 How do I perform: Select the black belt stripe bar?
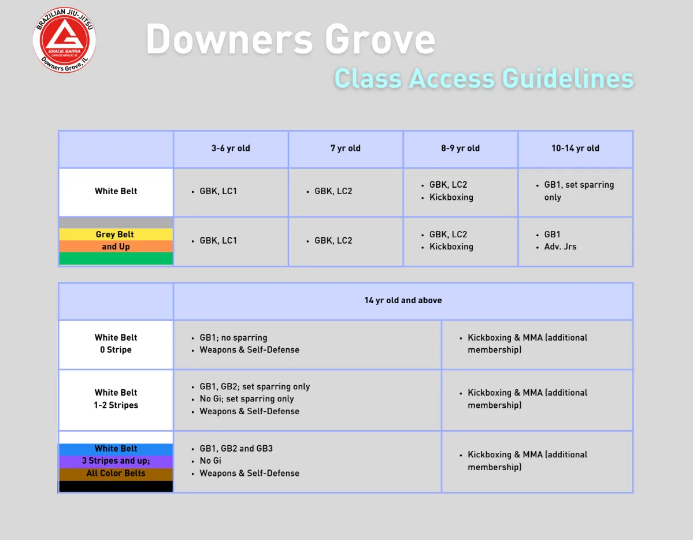(x=115, y=486)
